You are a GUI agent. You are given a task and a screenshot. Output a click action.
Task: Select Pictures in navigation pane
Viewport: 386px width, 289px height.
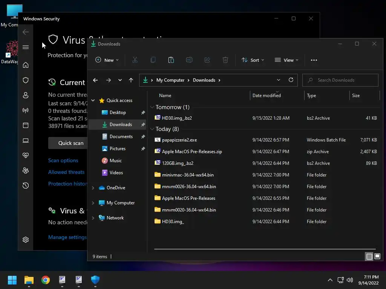(118, 149)
